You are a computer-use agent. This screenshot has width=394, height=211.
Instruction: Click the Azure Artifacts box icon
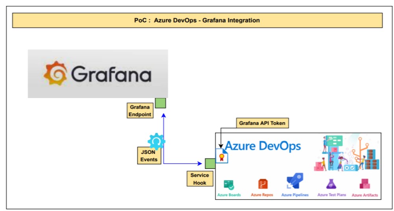364,184
